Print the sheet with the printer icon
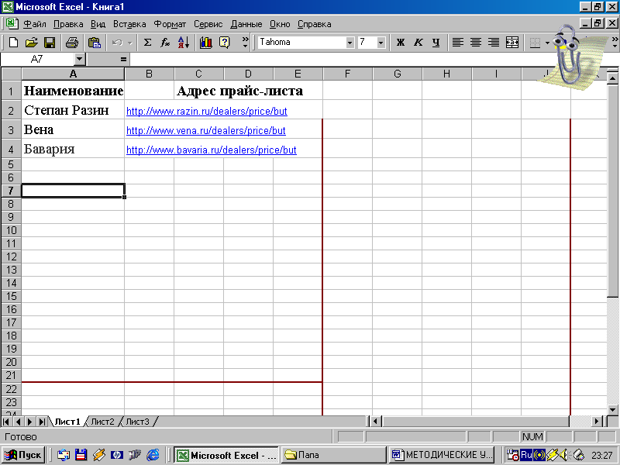 71,43
